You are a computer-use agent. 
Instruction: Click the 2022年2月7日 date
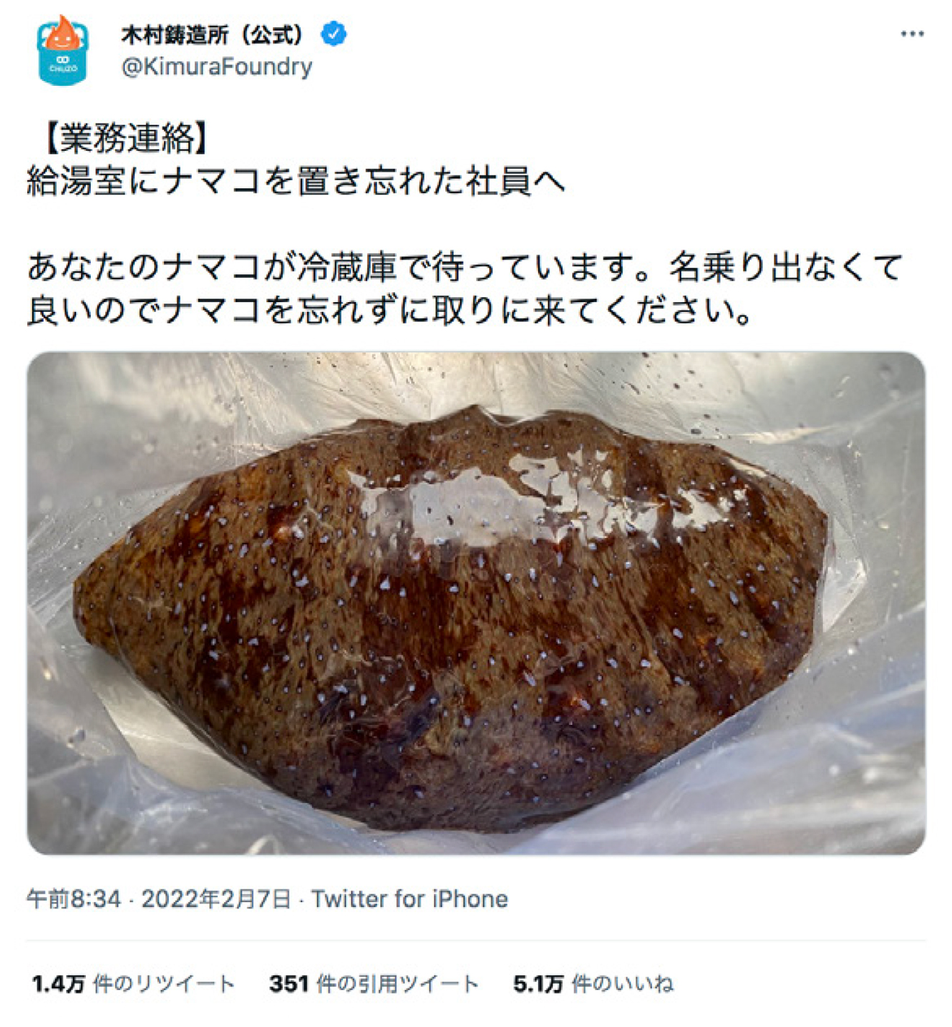215,898
